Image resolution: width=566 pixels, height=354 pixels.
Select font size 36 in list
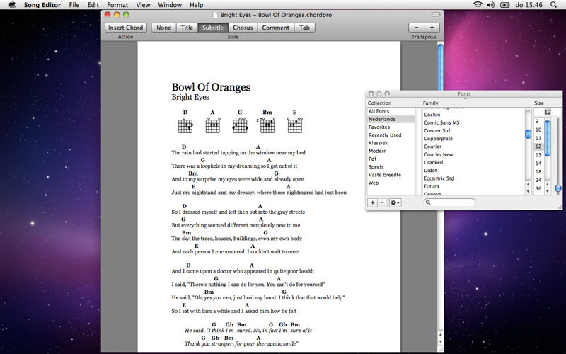(x=538, y=188)
